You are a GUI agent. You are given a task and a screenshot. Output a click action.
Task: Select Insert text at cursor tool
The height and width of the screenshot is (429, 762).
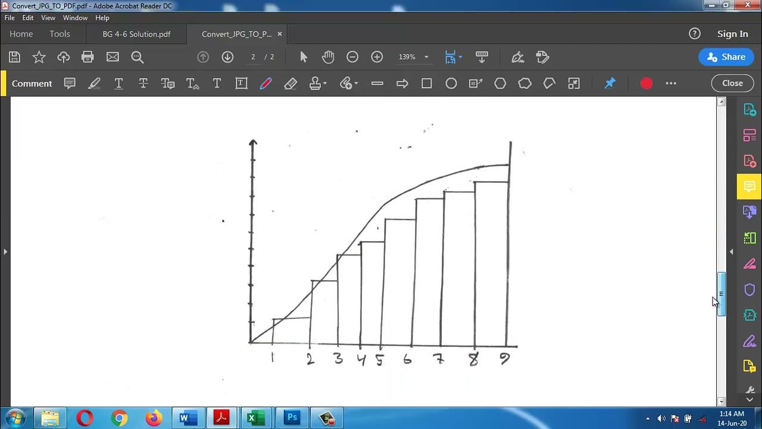[192, 83]
